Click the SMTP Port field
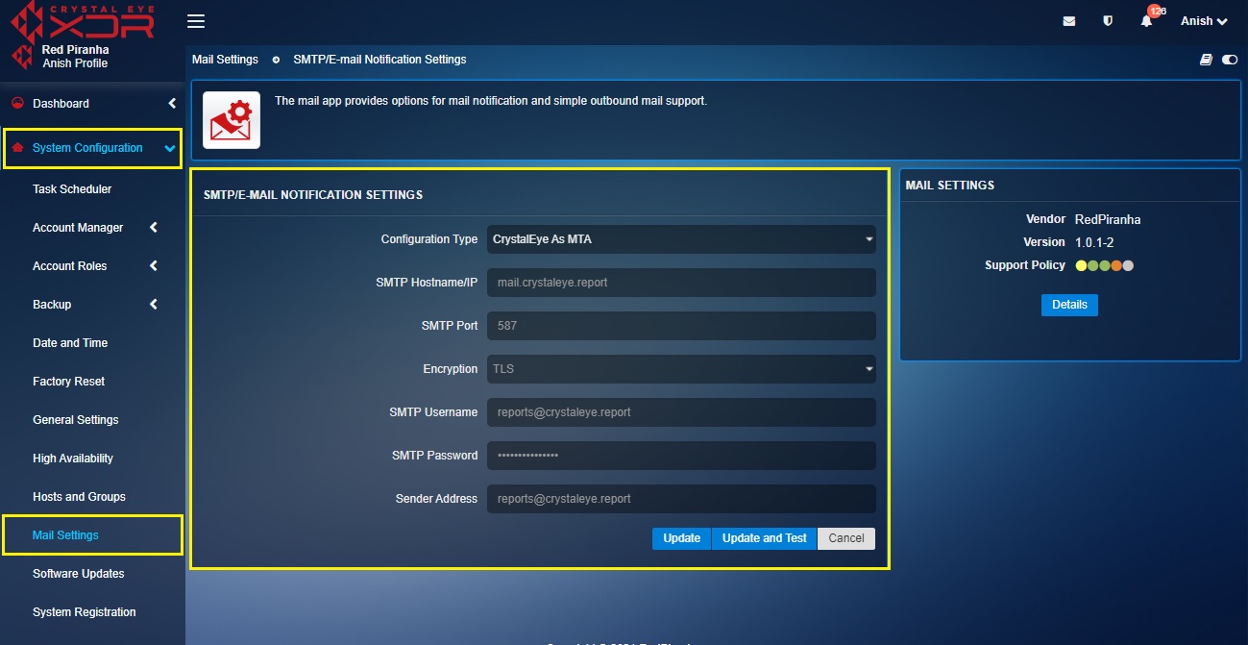 pos(681,326)
